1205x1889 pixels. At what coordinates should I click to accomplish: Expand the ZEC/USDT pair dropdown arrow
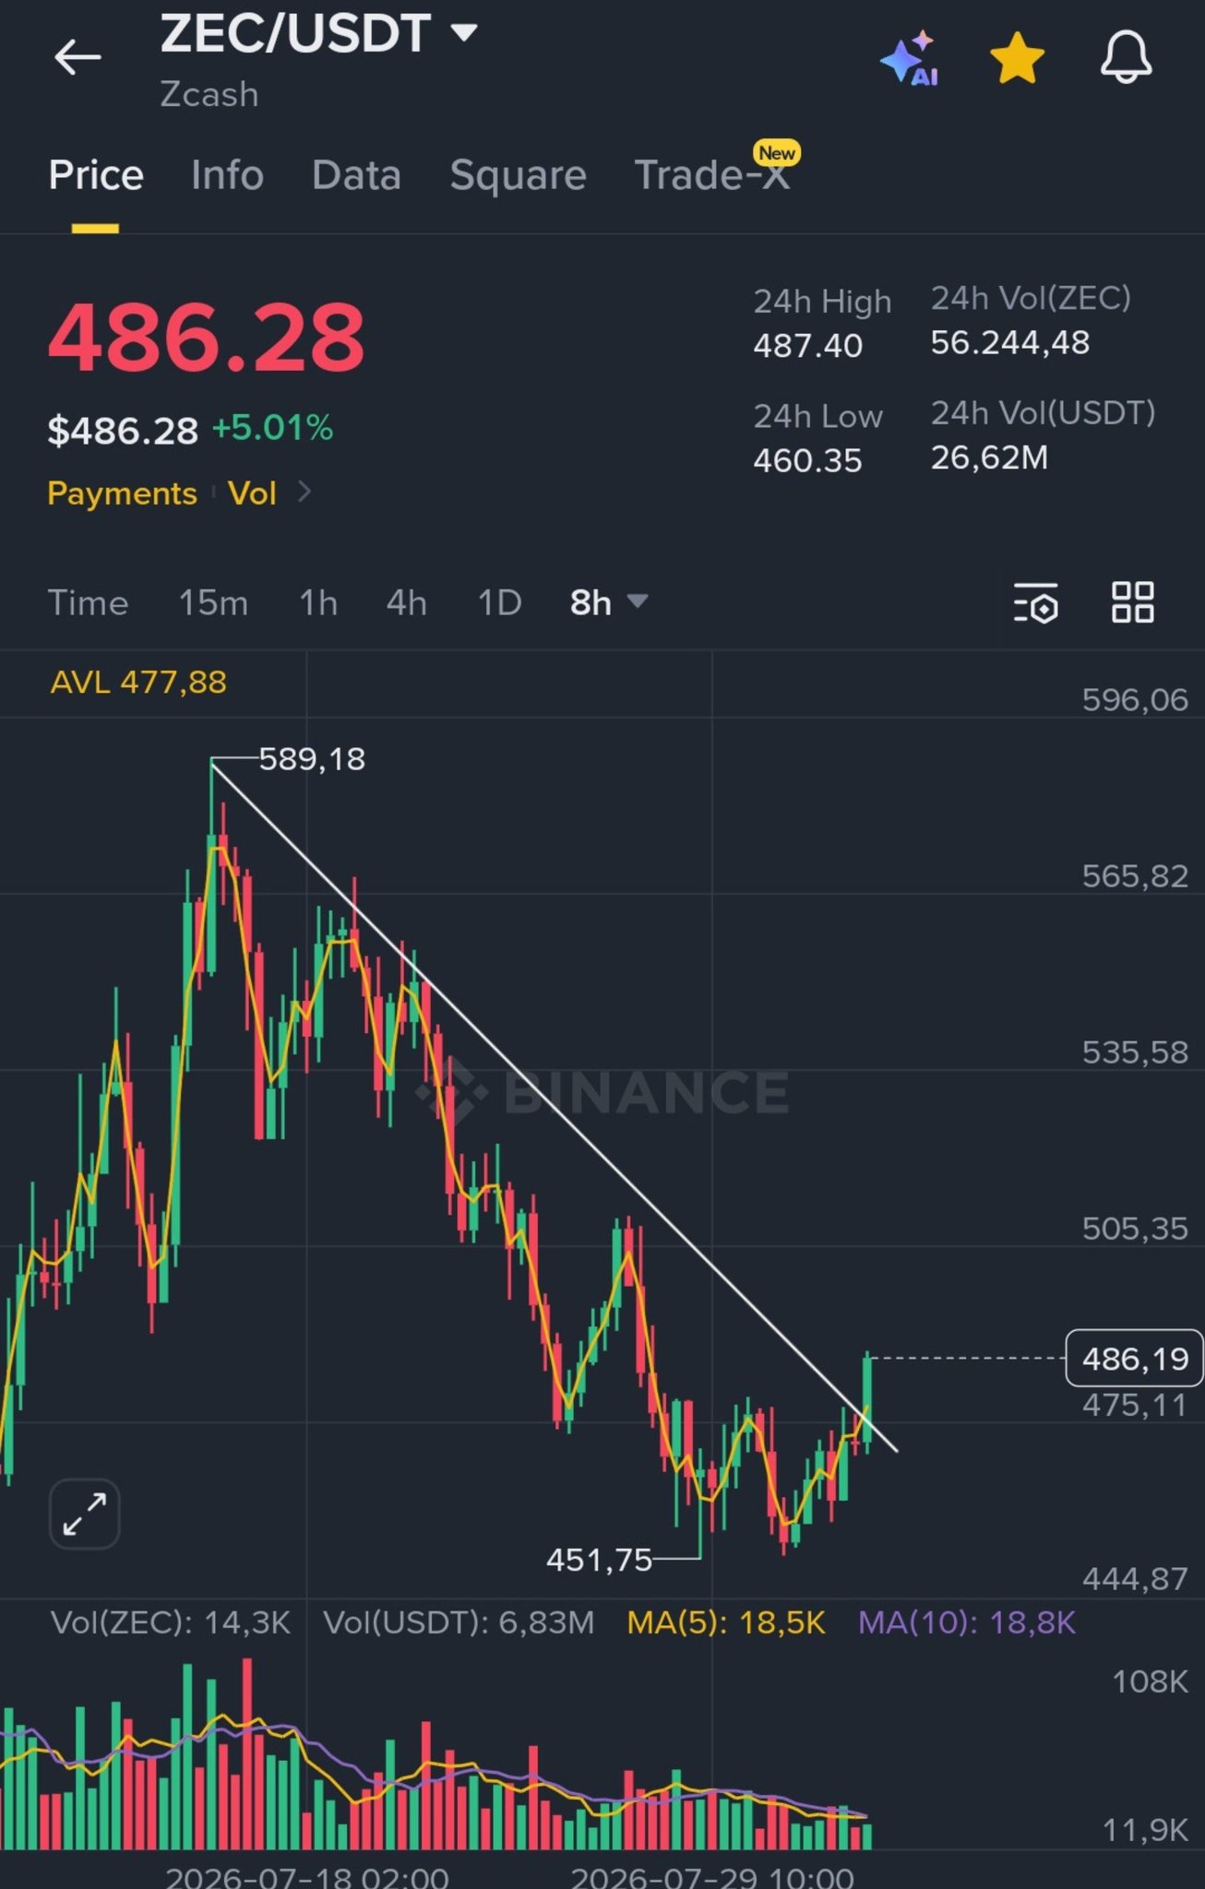[464, 33]
